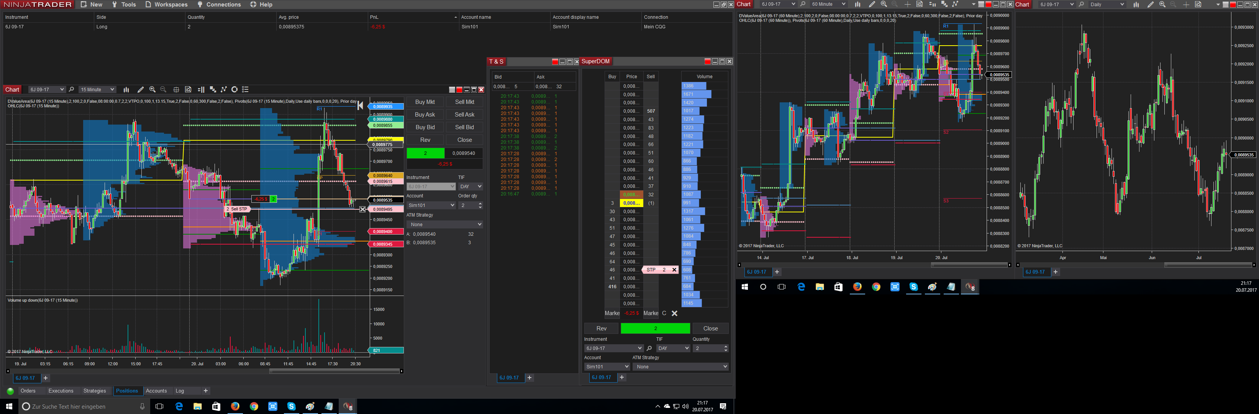Viewport: 1259px width, 414px height.
Task: Open drawing tools pencil in 15 Minute chart
Action: 140,89
